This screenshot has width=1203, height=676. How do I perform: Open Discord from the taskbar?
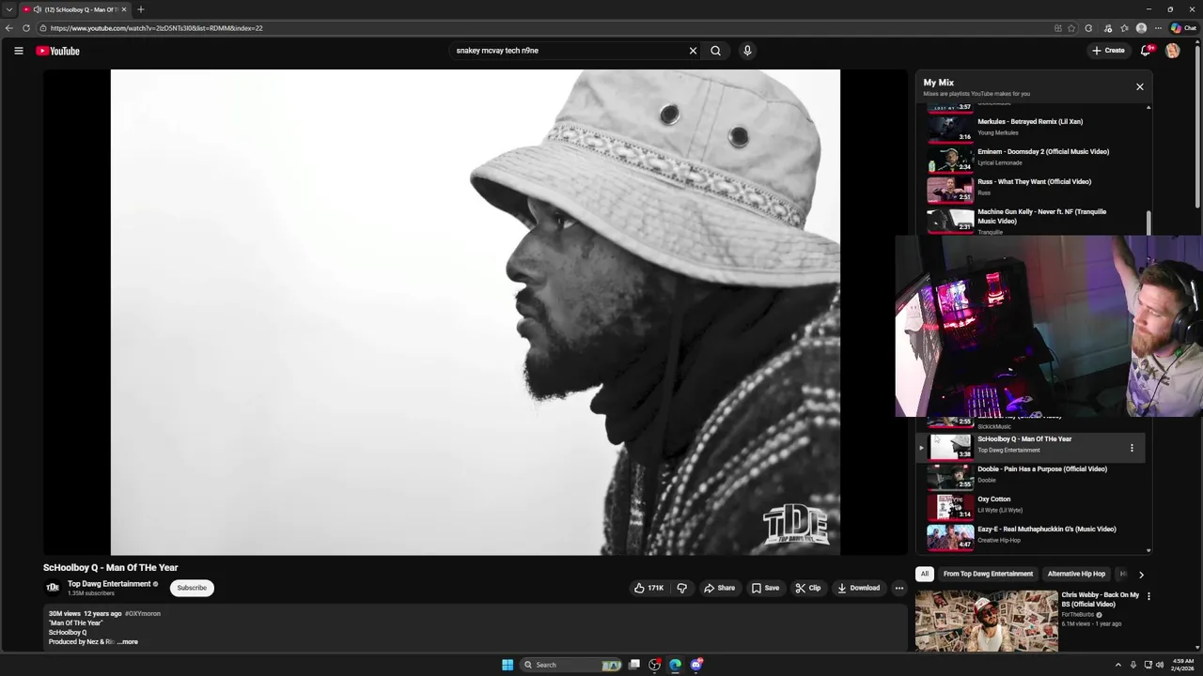click(696, 665)
